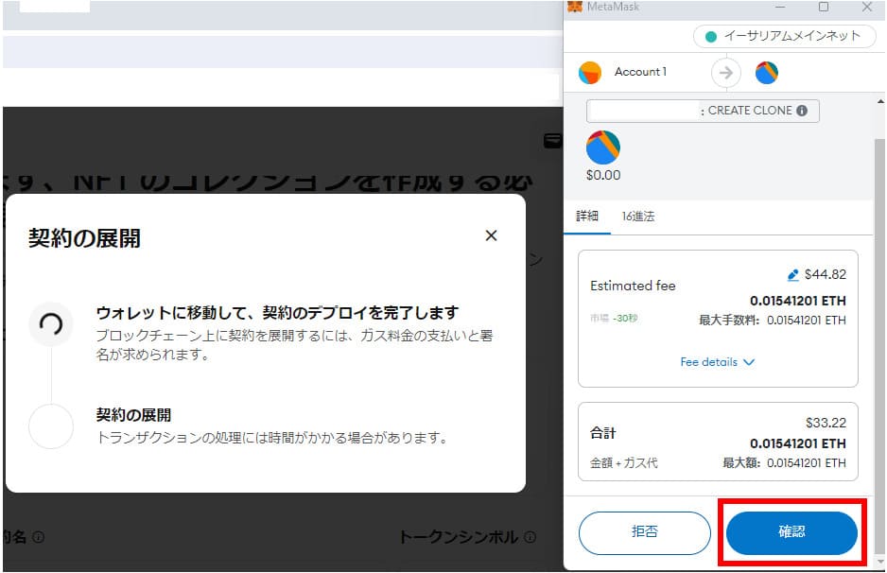This screenshot has width=887, height=573.
Task: Click the MetaMask fox logo
Action: (575, 8)
